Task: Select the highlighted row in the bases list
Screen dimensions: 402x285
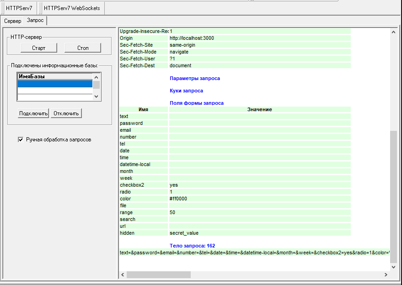Action: coord(55,84)
